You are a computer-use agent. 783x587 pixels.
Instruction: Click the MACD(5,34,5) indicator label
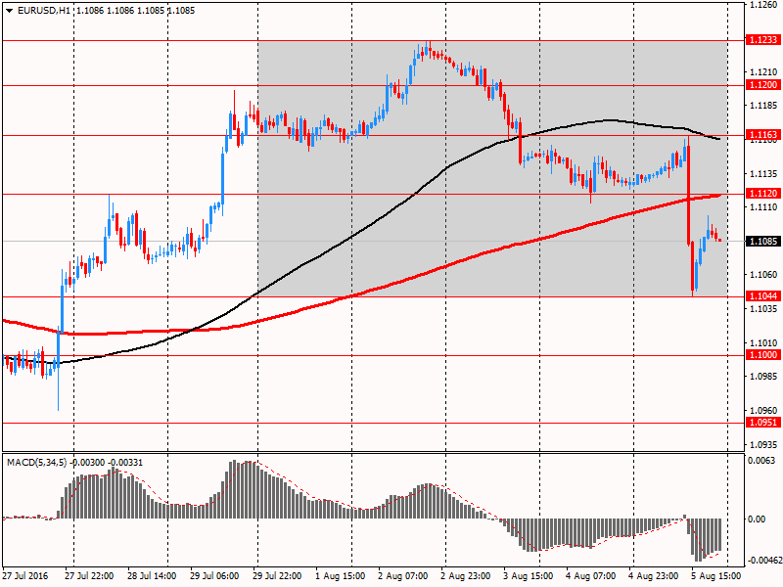tap(36, 462)
